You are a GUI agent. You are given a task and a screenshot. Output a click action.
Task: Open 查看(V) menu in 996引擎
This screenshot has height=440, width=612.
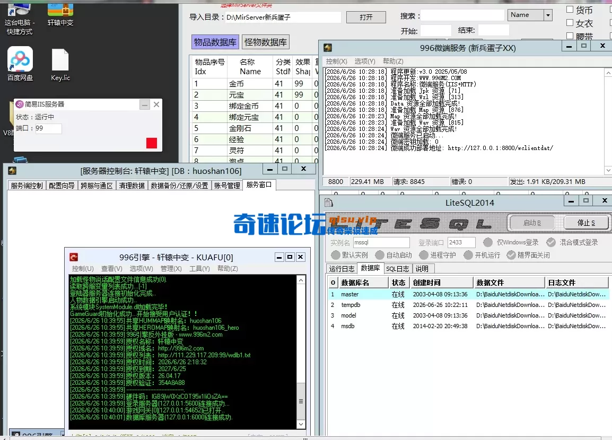point(111,268)
